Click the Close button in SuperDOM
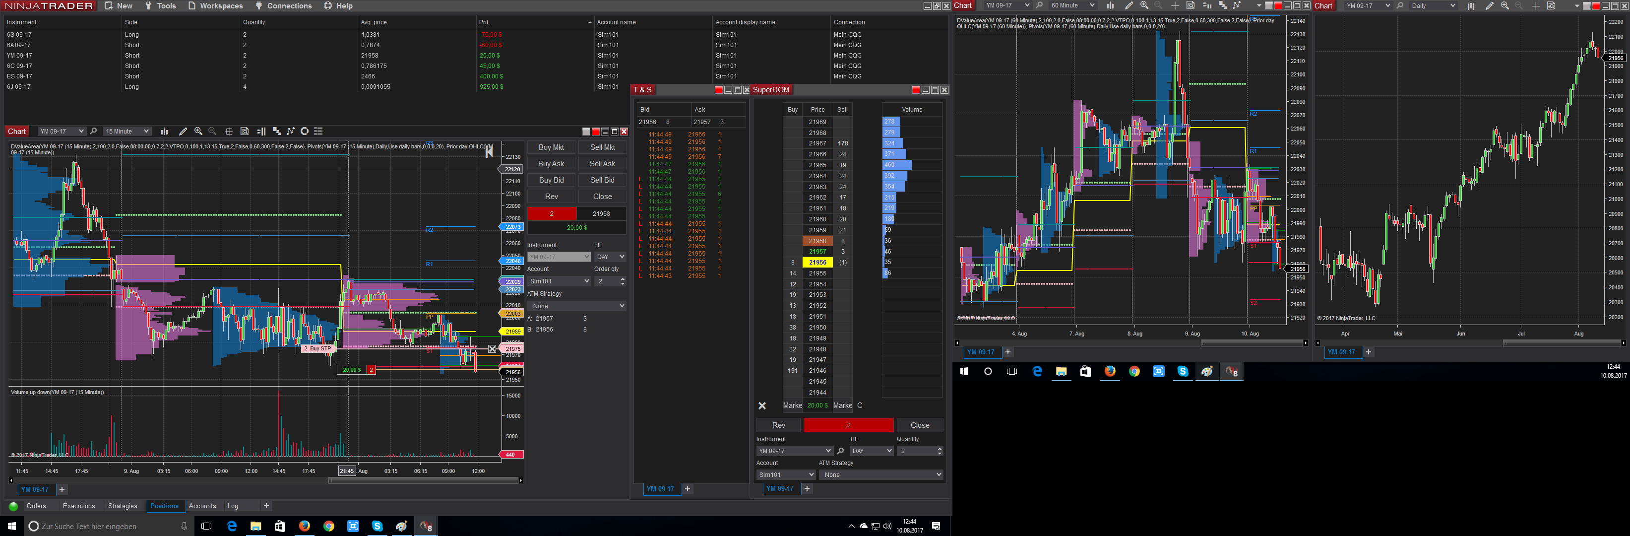1630x536 pixels. click(919, 425)
